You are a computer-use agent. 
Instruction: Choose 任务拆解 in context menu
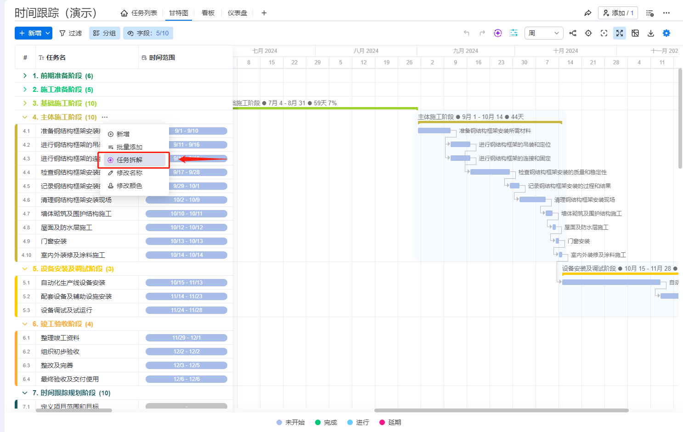pos(135,160)
